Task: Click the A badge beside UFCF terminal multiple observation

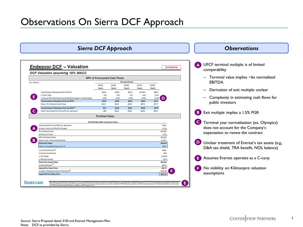Action: tap(198, 65)
